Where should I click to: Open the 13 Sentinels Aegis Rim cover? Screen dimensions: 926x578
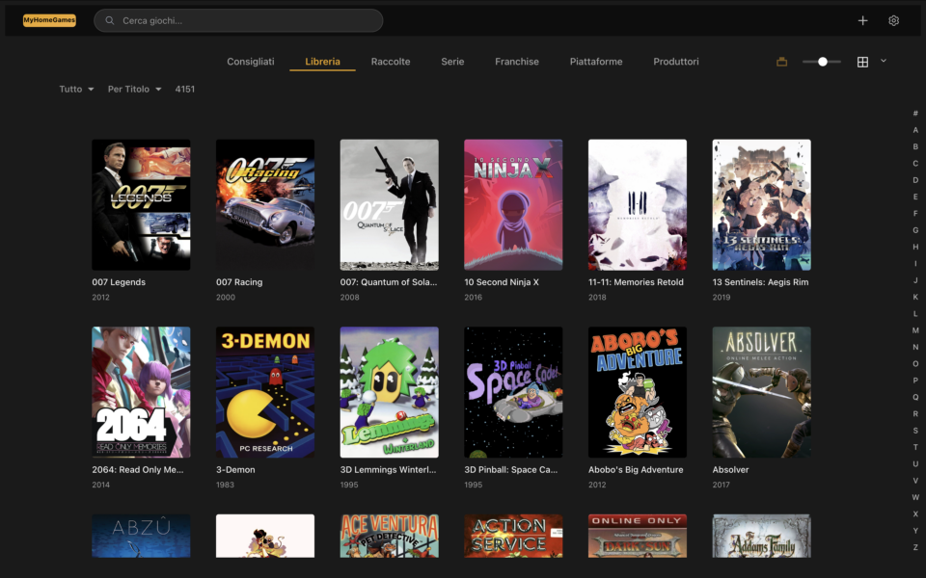point(761,204)
